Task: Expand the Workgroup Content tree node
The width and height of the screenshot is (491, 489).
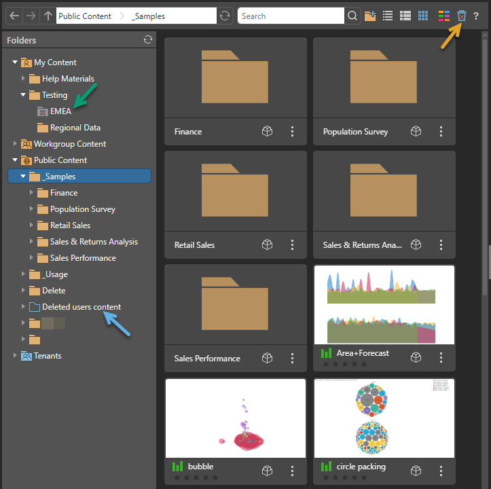Action: pyautogui.click(x=16, y=144)
